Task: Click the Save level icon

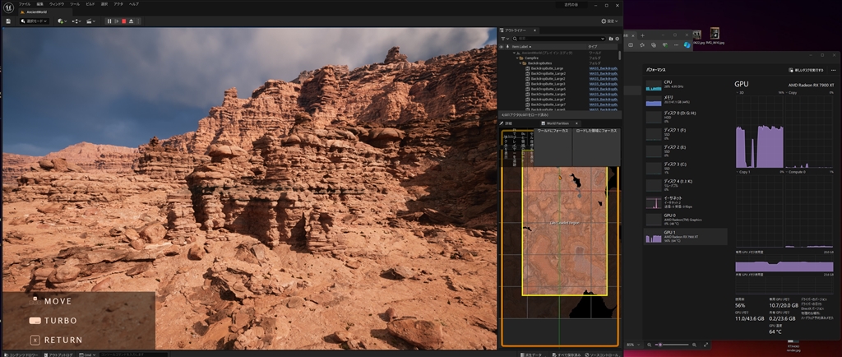Action: [7, 21]
